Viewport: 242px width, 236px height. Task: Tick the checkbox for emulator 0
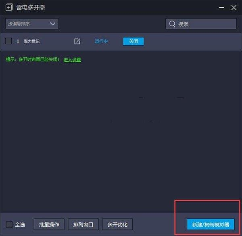[x=8, y=41]
